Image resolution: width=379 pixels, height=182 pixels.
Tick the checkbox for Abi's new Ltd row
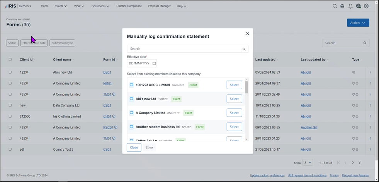(10, 72)
